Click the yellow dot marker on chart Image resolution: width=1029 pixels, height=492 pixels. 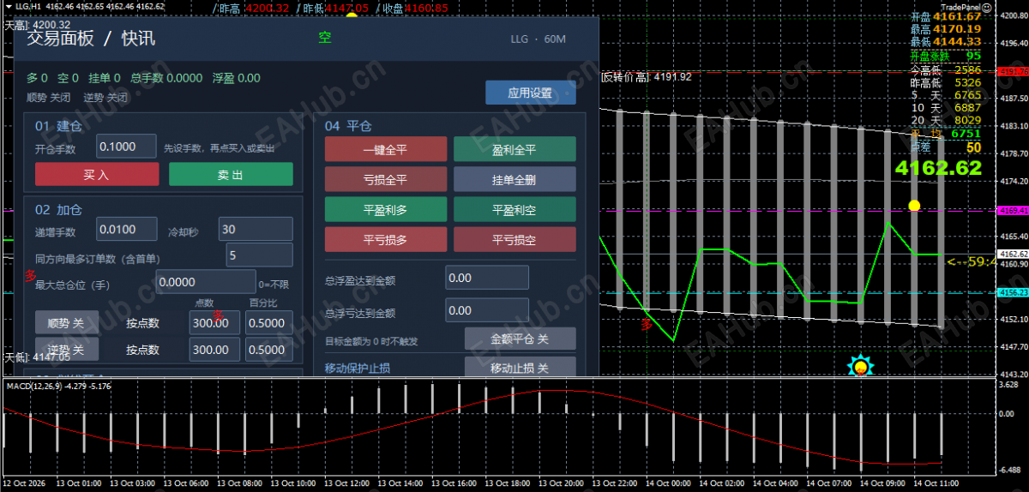tap(914, 206)
